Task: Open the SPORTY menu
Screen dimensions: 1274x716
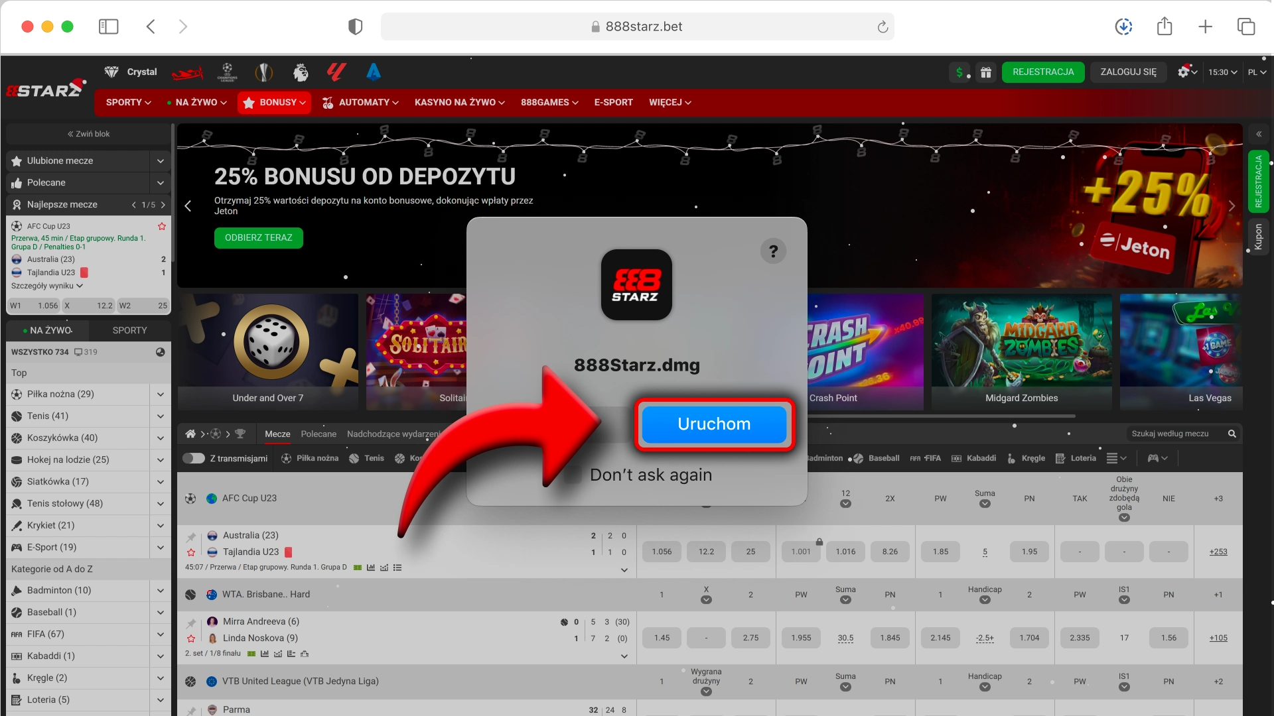Action: point(128,102)
